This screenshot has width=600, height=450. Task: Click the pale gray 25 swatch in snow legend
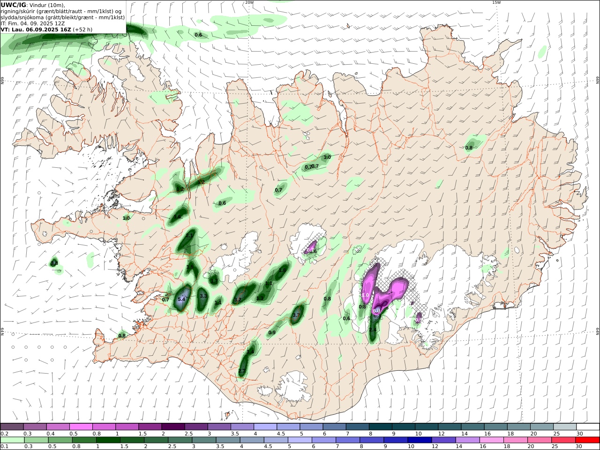(565, 427)
